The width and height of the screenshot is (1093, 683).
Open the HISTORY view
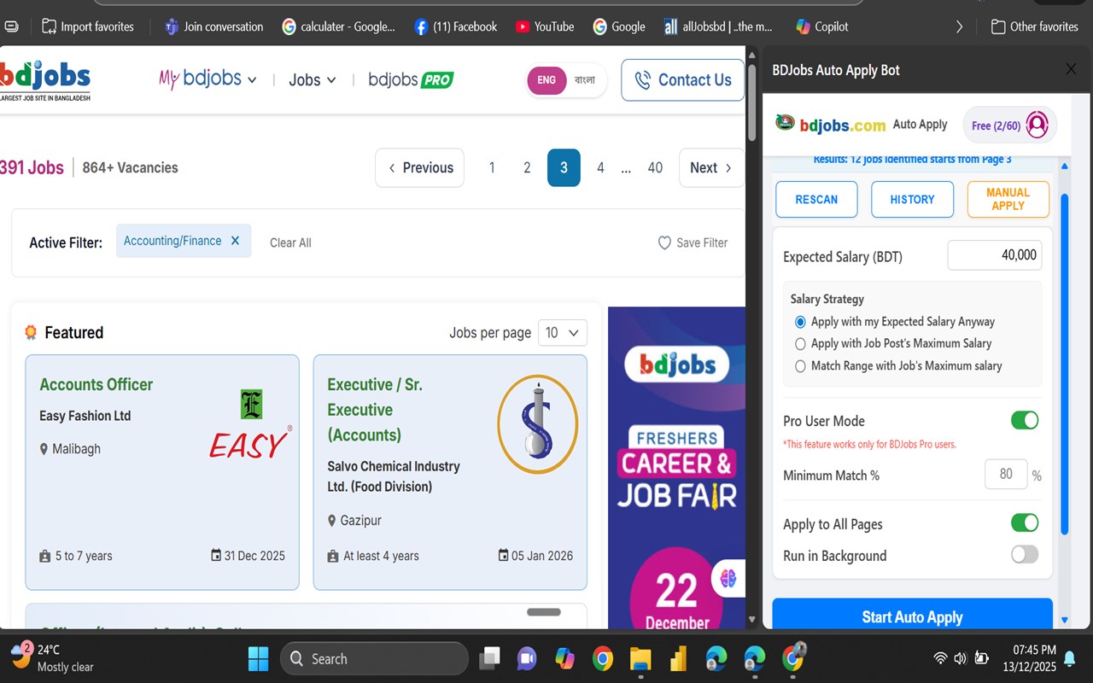(912, 200)
